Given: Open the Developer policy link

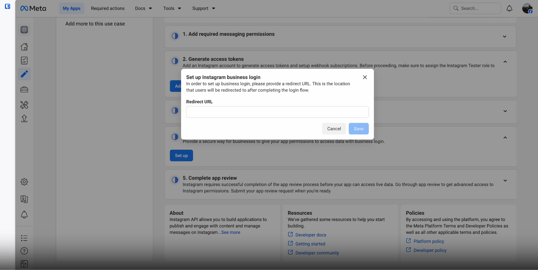Looking at the screenshot, I should (430, 250).
